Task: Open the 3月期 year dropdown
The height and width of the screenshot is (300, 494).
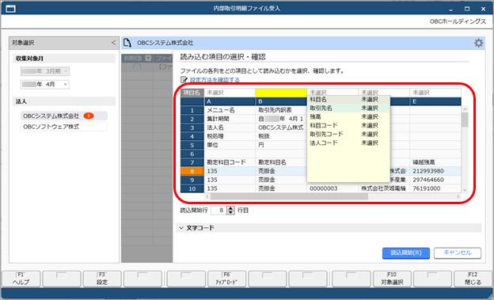Action: [45, 71]
